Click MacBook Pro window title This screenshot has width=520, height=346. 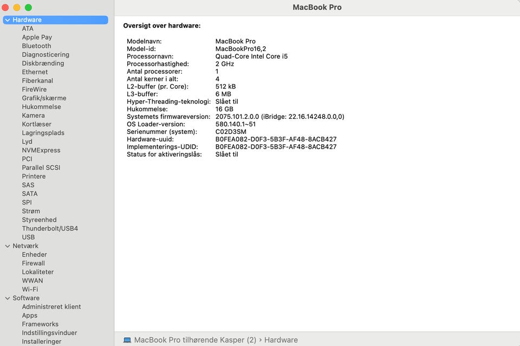click(317, 7)
